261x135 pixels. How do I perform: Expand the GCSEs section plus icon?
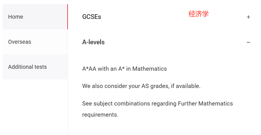pyautogui.click(x=248, y=17)
